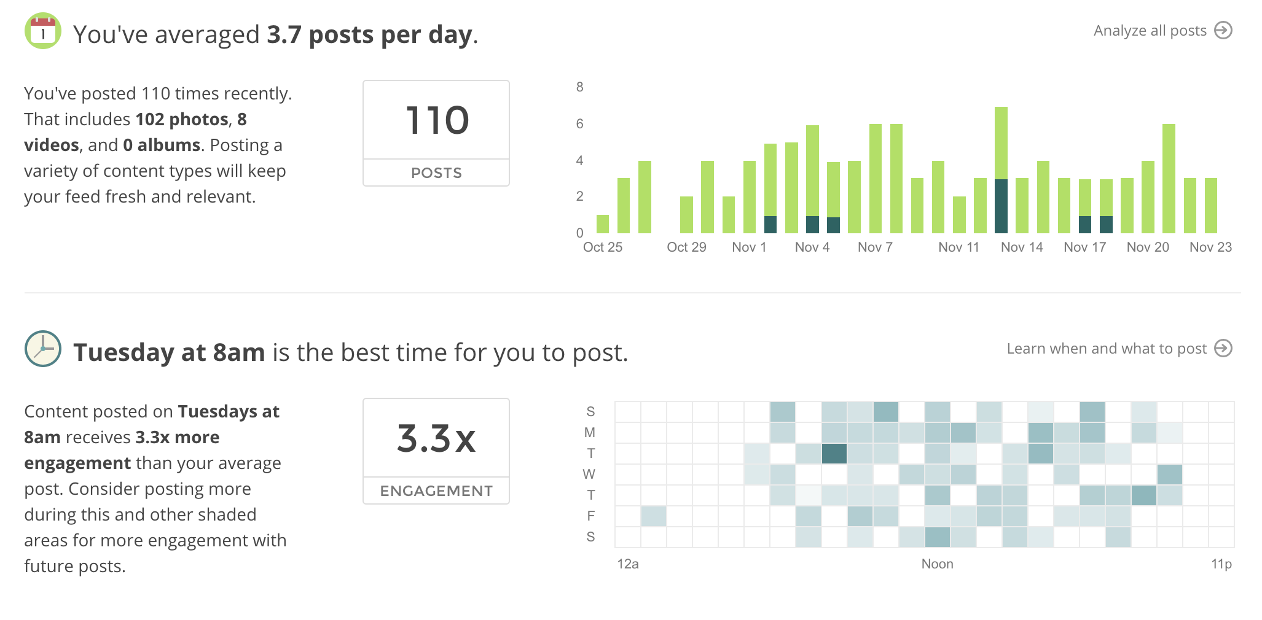
Task: Click the arrow icon next to Analyze all posts
Action: (x=1223, y=30)
